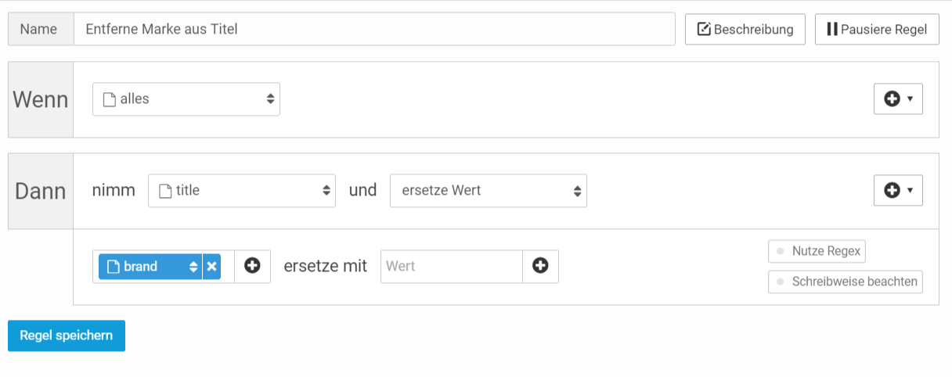Remove the brand tag with x icon
The height and width of the screenshot is (377, 952).
pyautogui.click(x=211, y=267)
